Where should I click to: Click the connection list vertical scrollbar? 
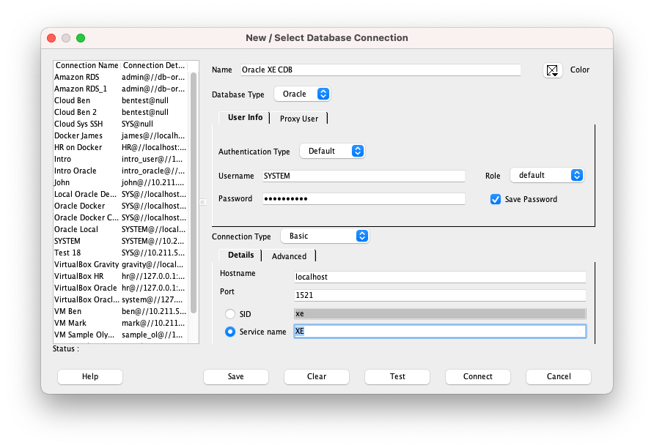pyautogui.click(x=194, y=190)
